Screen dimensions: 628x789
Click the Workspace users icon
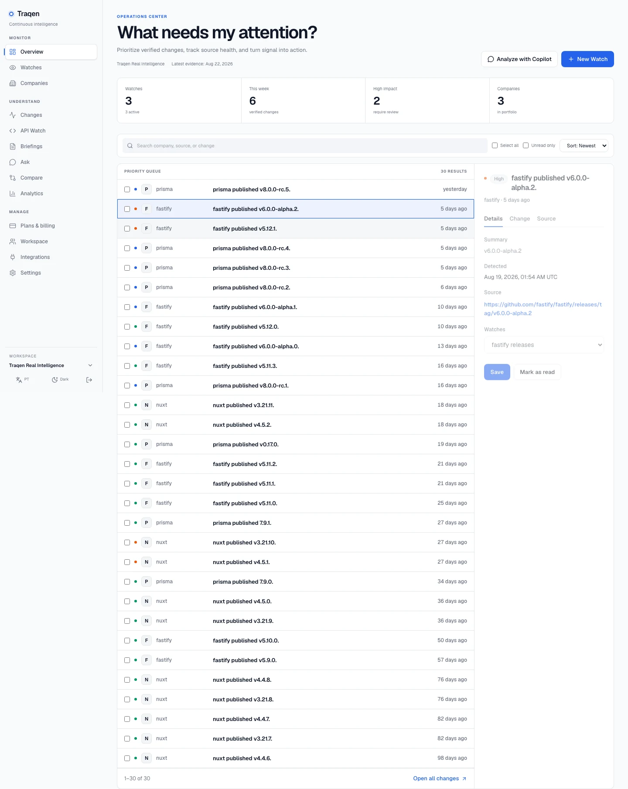point(13,241)
